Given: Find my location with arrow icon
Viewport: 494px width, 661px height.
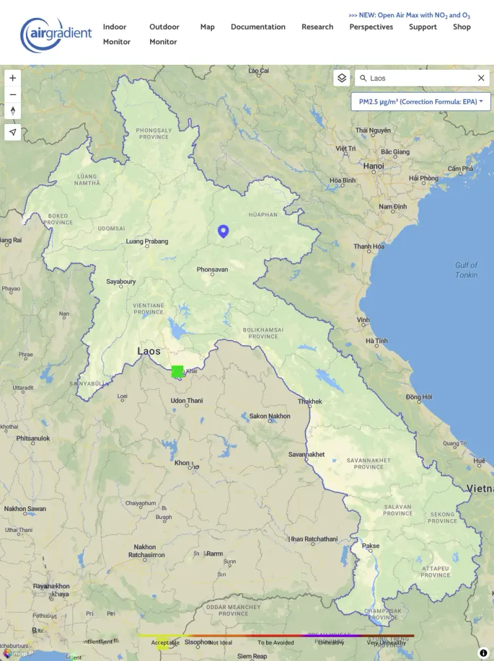Looking at the screenshot, I should [13, 131].
